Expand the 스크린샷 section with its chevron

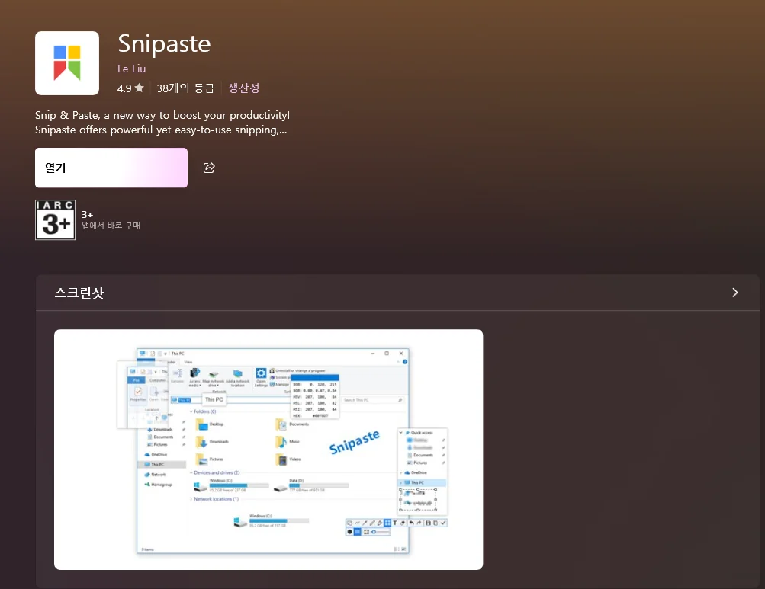(734, 293)
